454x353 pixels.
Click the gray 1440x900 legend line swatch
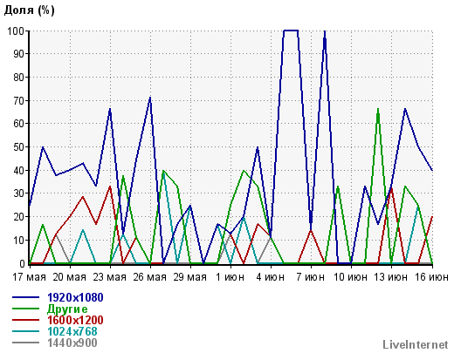25,343
